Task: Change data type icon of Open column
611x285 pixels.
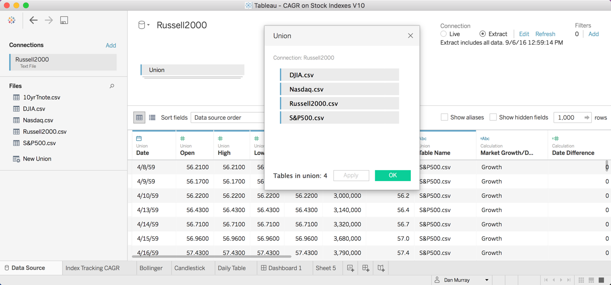Action: 182,138
